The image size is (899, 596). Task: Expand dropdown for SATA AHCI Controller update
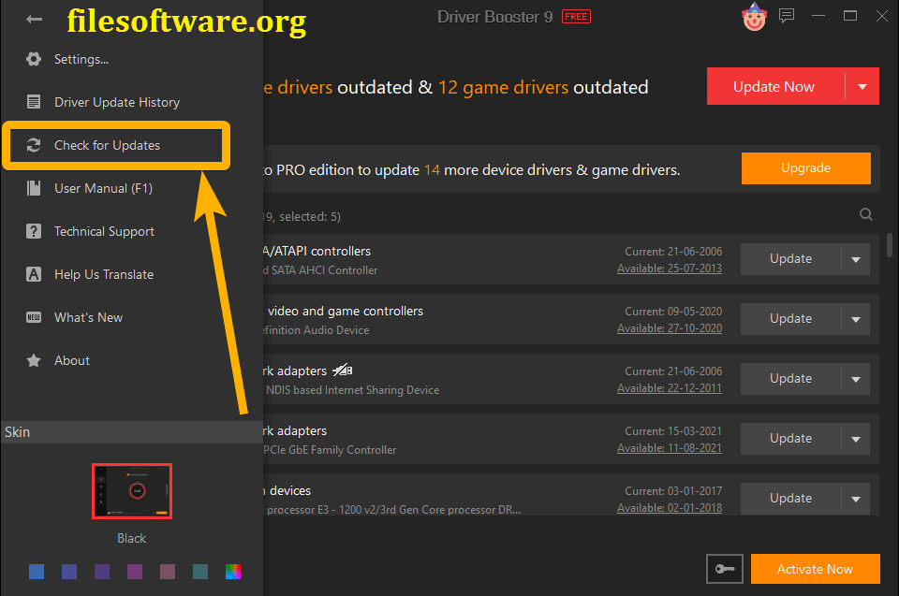click(856, 259)
